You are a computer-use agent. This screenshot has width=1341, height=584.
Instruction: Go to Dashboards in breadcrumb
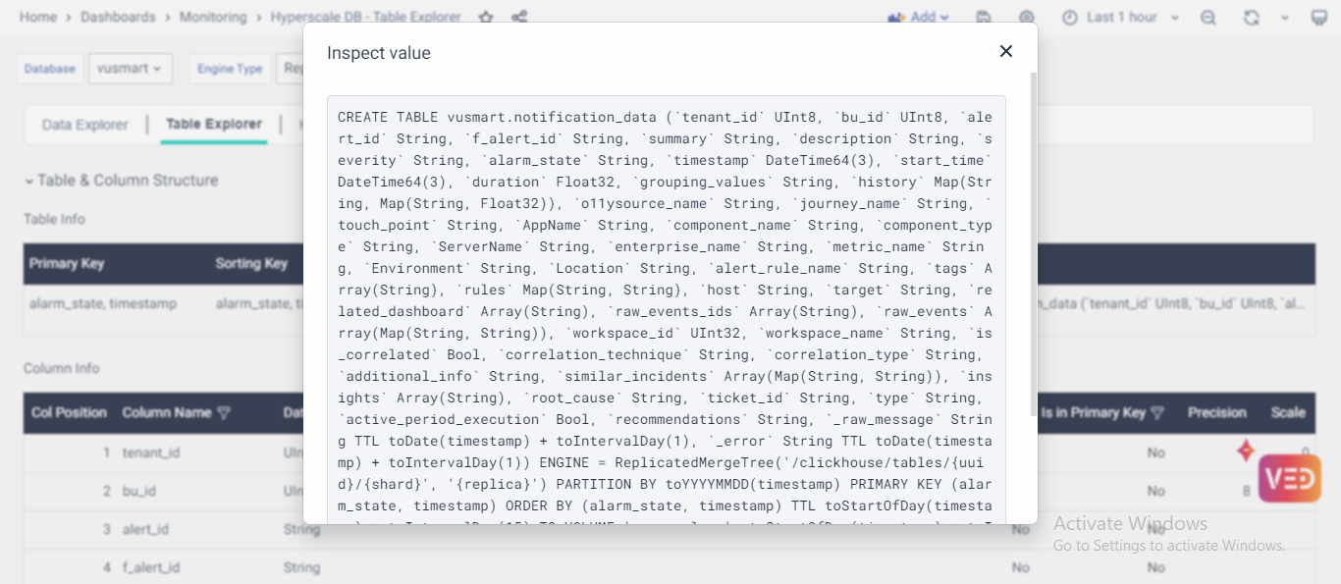point(118,18)
